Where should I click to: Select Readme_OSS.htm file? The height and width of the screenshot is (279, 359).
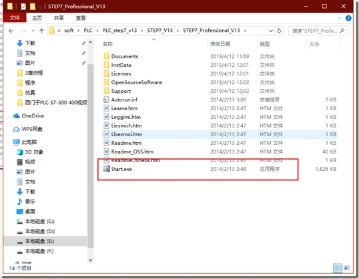(x=132, y=152)
